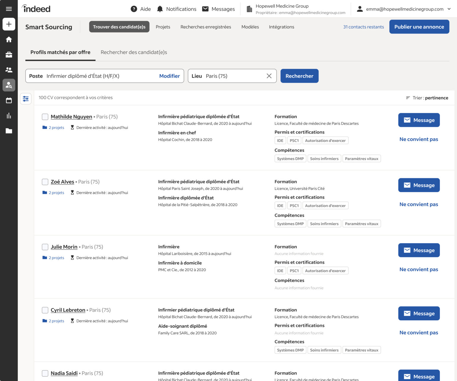Select Zoé Alves via her checkbox

point(45,182)
